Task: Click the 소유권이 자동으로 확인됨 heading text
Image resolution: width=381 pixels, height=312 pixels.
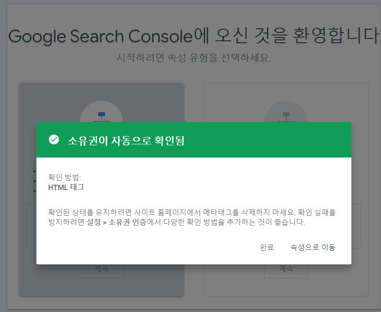Action: click(126, 140)
